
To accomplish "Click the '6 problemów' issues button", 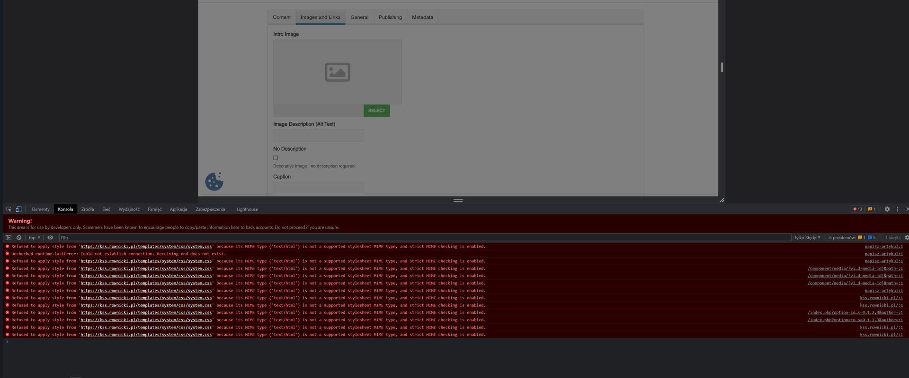I will point(852,238).
